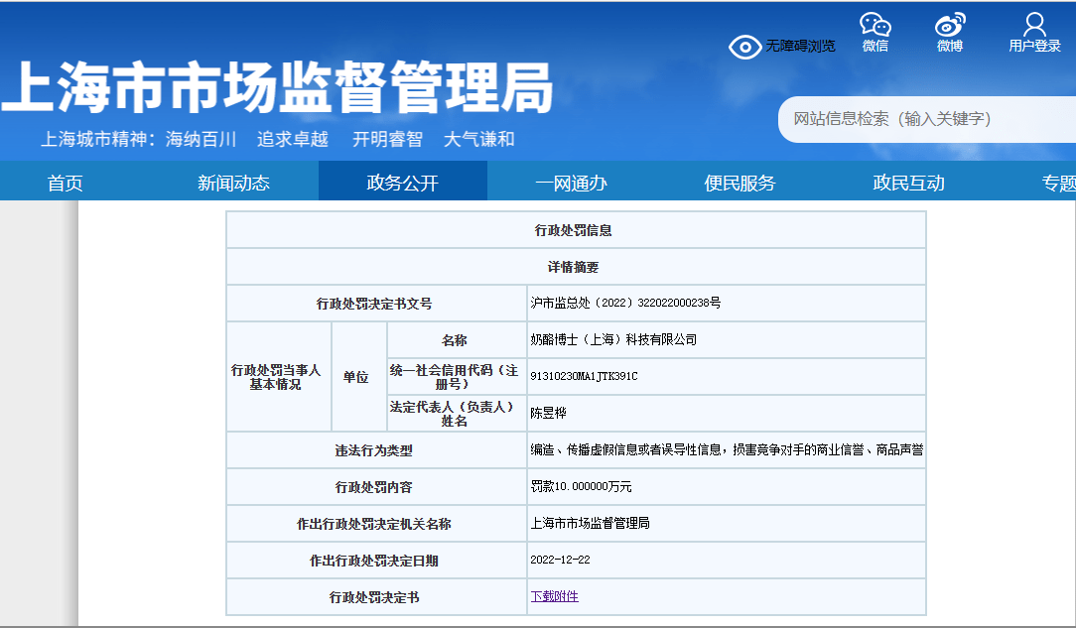Click the 行政处罚信息 table header
Viewport: 1076px width, 628px height.
pos(574,230)
